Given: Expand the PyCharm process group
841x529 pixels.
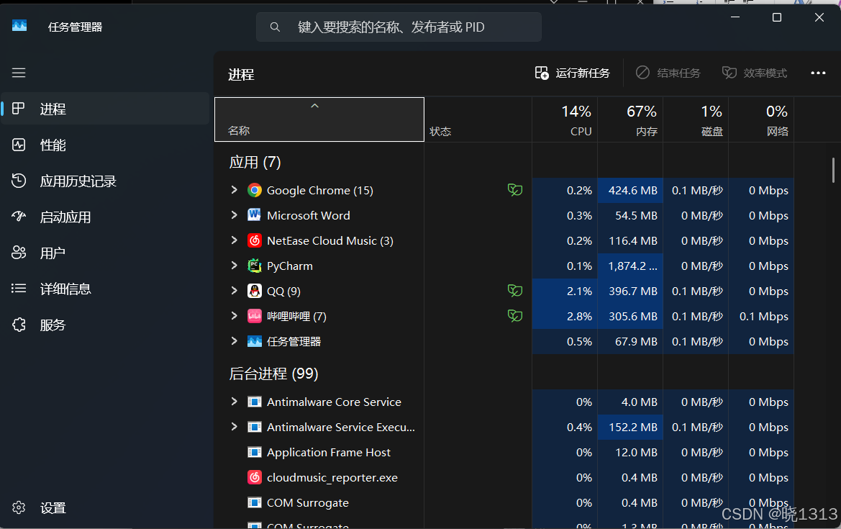Looking at the screenshot, I should coord(234,266).
